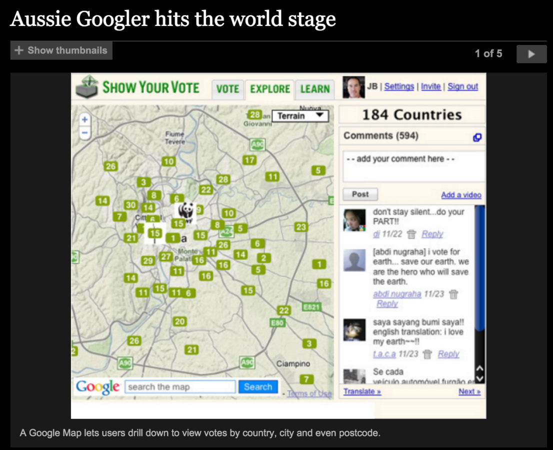
Task: Click the map Search button
Action: tap(258, 387)
